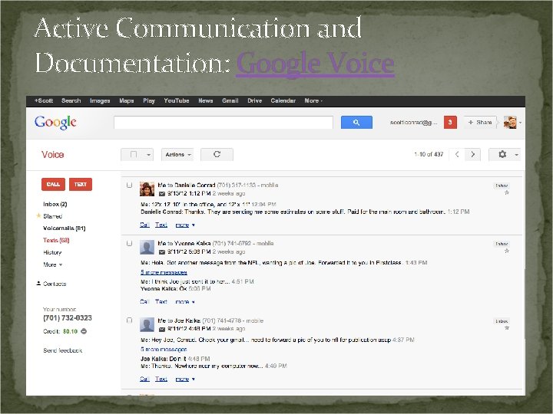Click the Google logo
The width and height of the screenshot is (553, 414).
click(x=55, y=123)
